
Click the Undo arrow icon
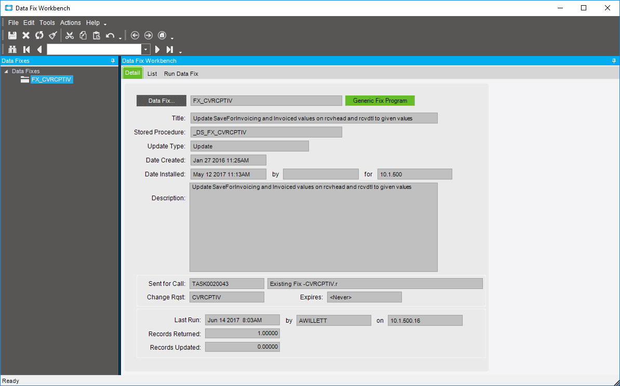(110, 36)
